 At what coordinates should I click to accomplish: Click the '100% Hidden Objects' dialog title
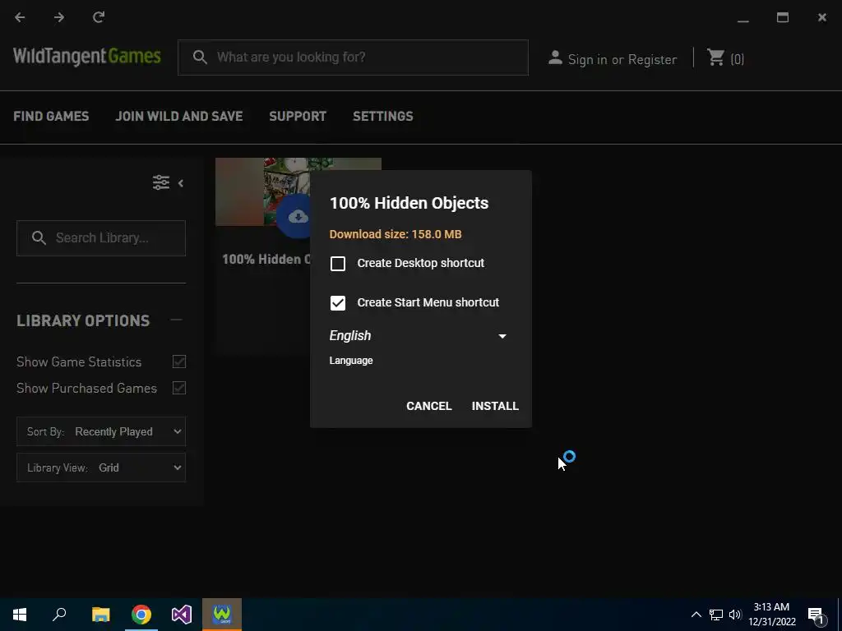pyautogui.click(x=409, y=204)
